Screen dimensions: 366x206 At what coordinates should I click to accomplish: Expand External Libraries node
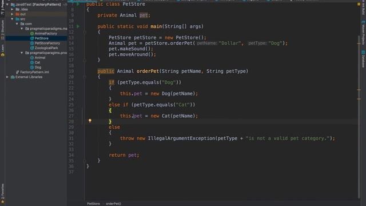(7, 77)
